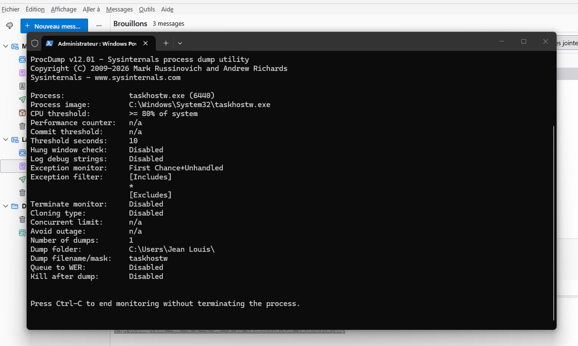578x346 pixels.
Task: Click the '3 messages' count text
Action: tap(169, 24)
